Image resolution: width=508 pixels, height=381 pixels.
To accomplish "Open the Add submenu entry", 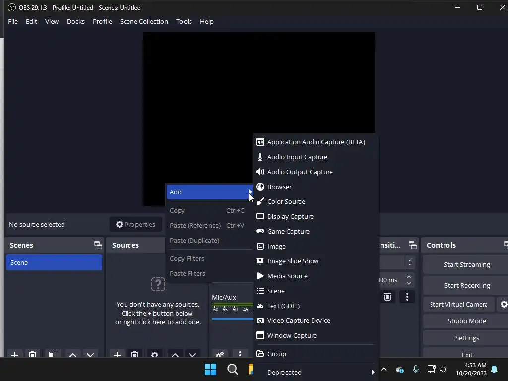I will (x=209, y=192).
